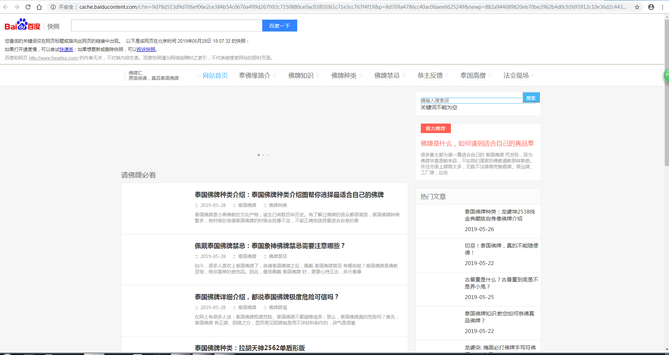669x355 pixels.
Task: Open article 泰国佛牌种类介绍
Action: point(289,195)
